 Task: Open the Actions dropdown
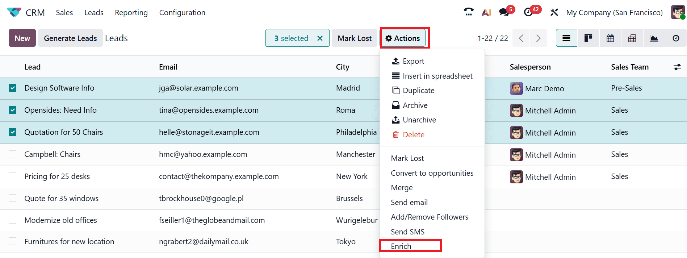coord(403,38)
